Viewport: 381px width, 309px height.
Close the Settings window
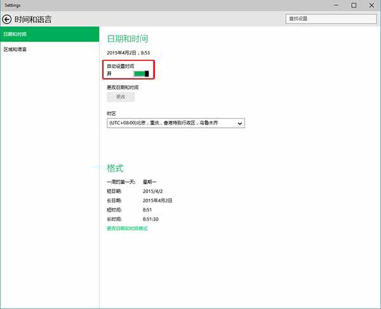[371, 5]
